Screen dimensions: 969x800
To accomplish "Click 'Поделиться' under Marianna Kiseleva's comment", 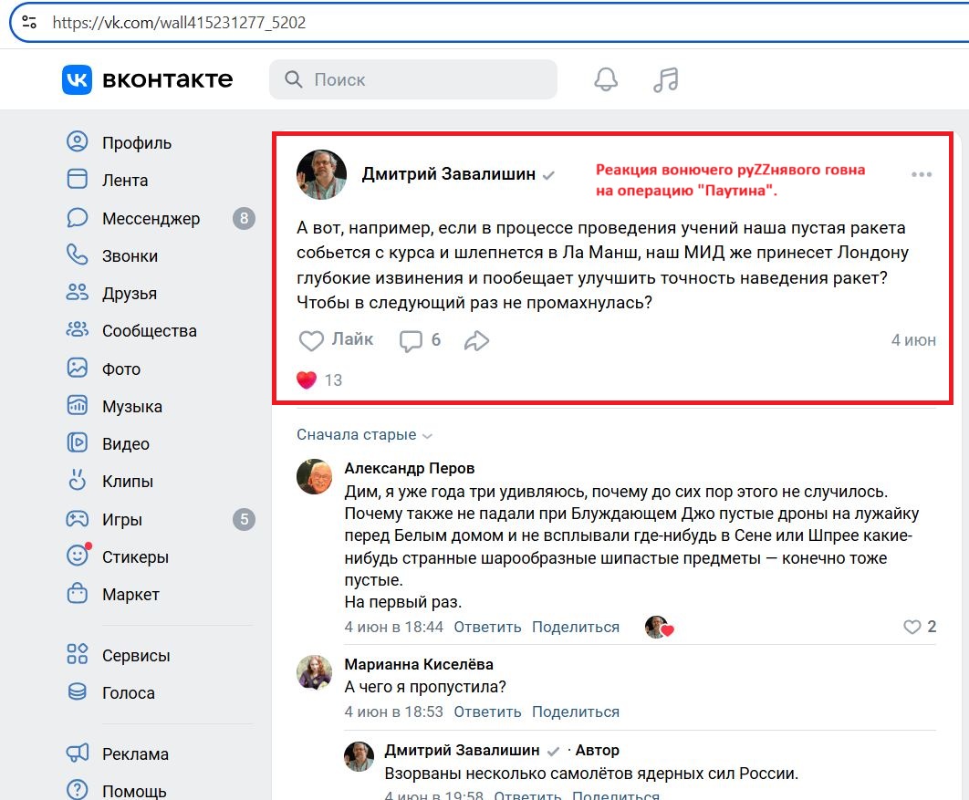I will tap(575, 712).
